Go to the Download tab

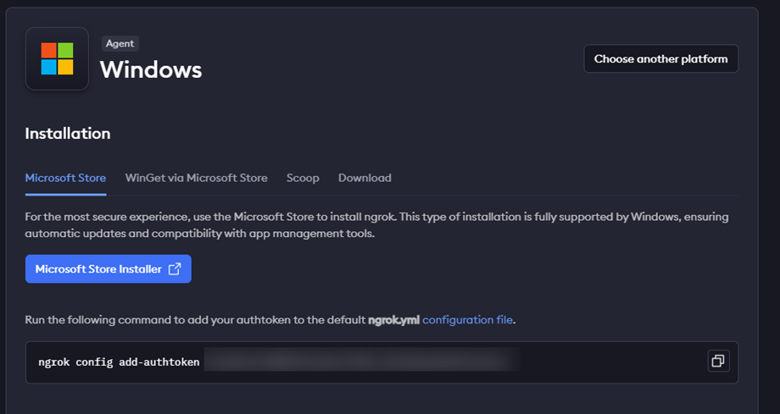tap(365, 178)
